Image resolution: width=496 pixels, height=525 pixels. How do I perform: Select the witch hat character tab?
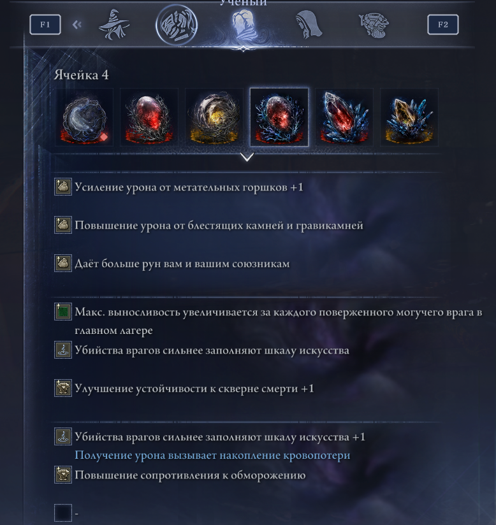pyautogui.click(x=113, y=24)
